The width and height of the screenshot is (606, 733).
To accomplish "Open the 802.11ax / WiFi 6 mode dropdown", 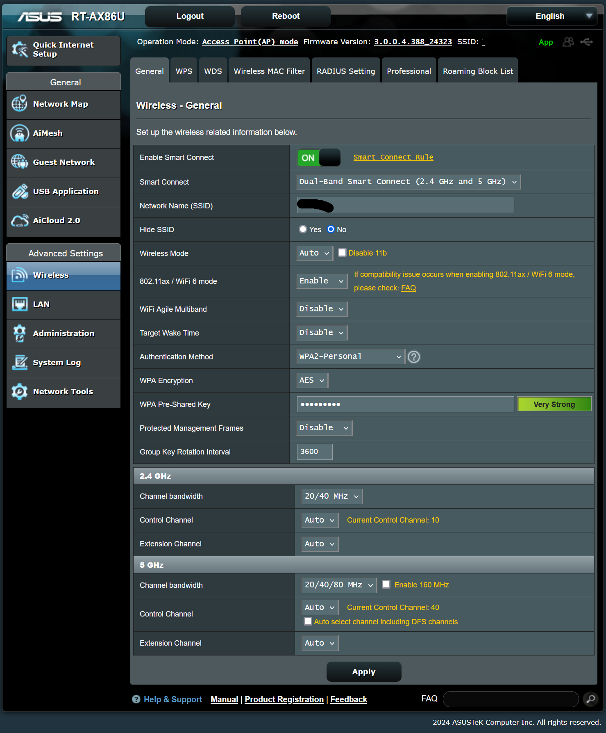I will [322, 281].
